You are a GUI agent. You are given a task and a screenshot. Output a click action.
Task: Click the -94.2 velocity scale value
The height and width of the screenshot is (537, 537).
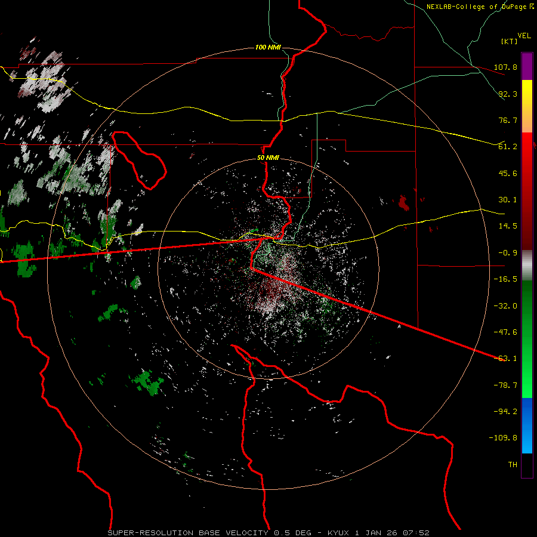505,412
